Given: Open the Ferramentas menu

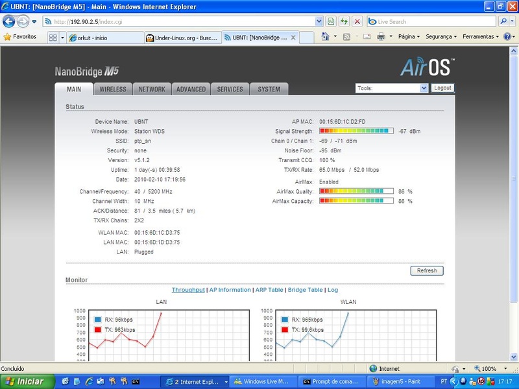Looking at the screenshot, I should point(481,37).
